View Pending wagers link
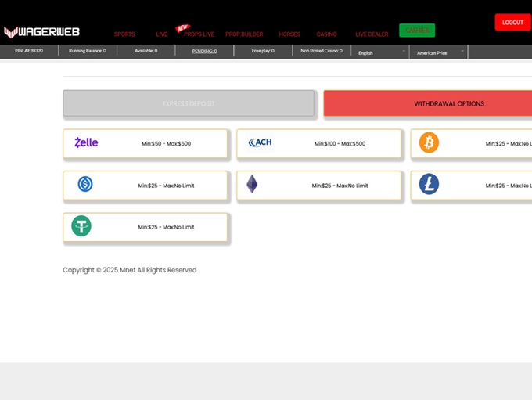Image resolution: width=532 pixels, height=400 pixels. pyautogui.click(x=204, y=51)
